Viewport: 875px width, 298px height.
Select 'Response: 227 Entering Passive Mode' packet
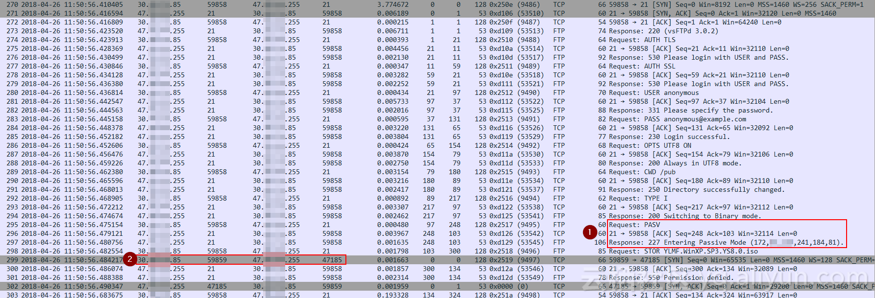437,242
